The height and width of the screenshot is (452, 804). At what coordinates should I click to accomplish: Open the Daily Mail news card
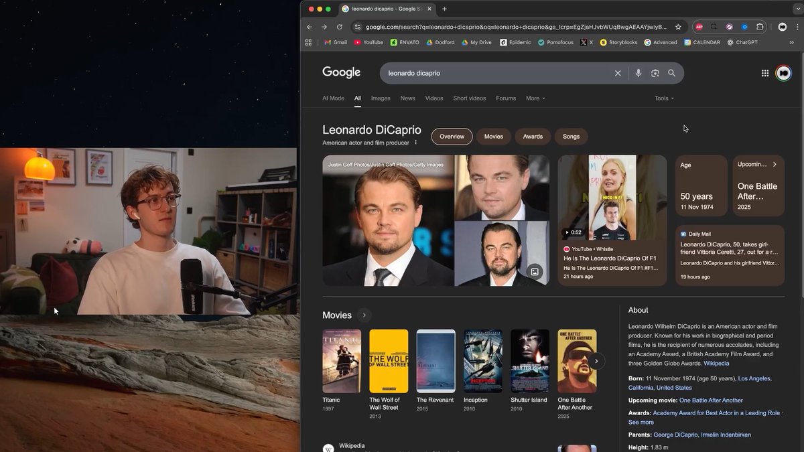730,255
